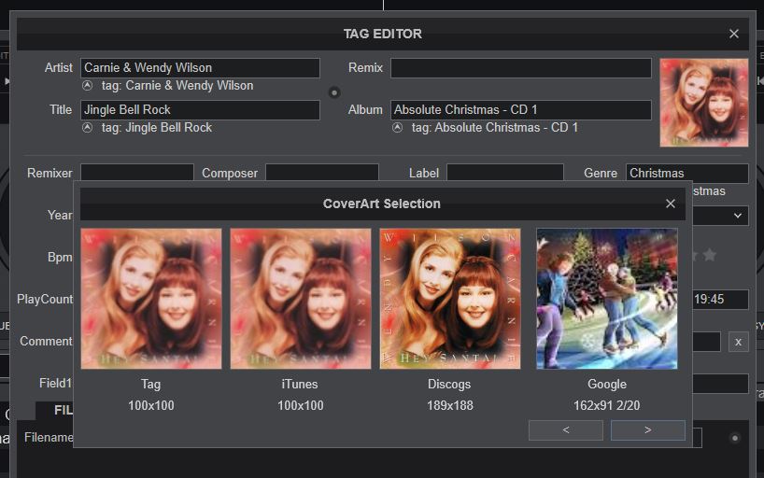
Task: Choose the Google ice skating cover
Action: pos(606,299)
